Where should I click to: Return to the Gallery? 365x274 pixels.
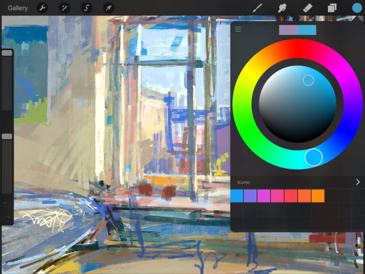pyautogui.click(x=18, y=8)
